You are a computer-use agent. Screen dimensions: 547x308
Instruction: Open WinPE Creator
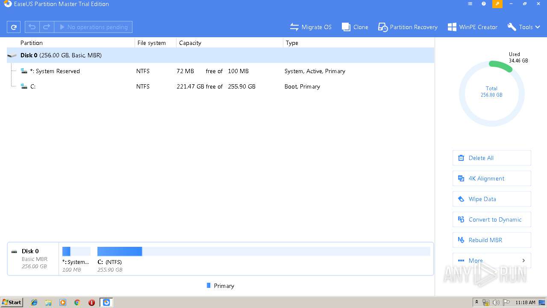[x=473, y=27]
